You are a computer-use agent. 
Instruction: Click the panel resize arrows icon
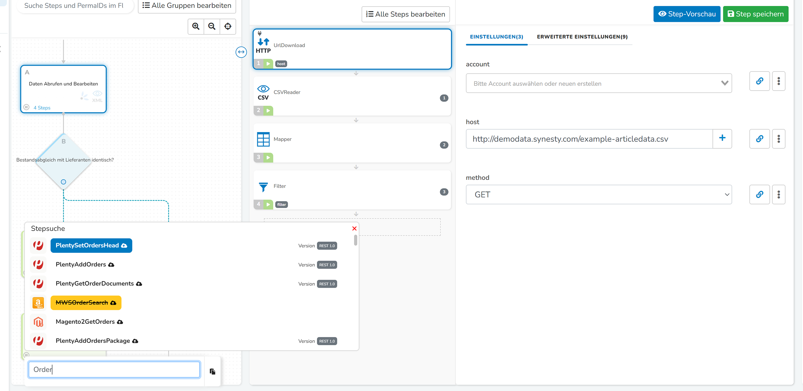[x=241, y=52]
